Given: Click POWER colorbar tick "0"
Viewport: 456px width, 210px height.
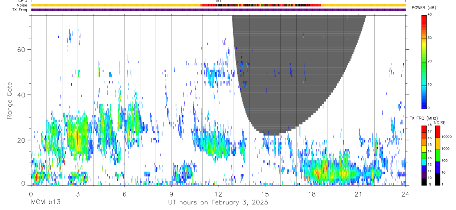Looking at the screenshot, I should pyautogui.click(x=429, y=108).
